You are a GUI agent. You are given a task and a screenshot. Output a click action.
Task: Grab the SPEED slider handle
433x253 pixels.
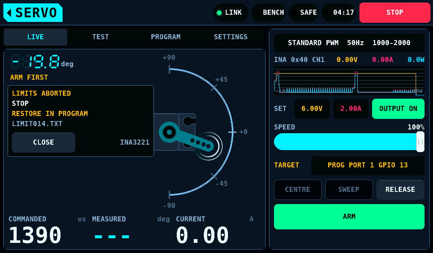[x=420, y=142]
